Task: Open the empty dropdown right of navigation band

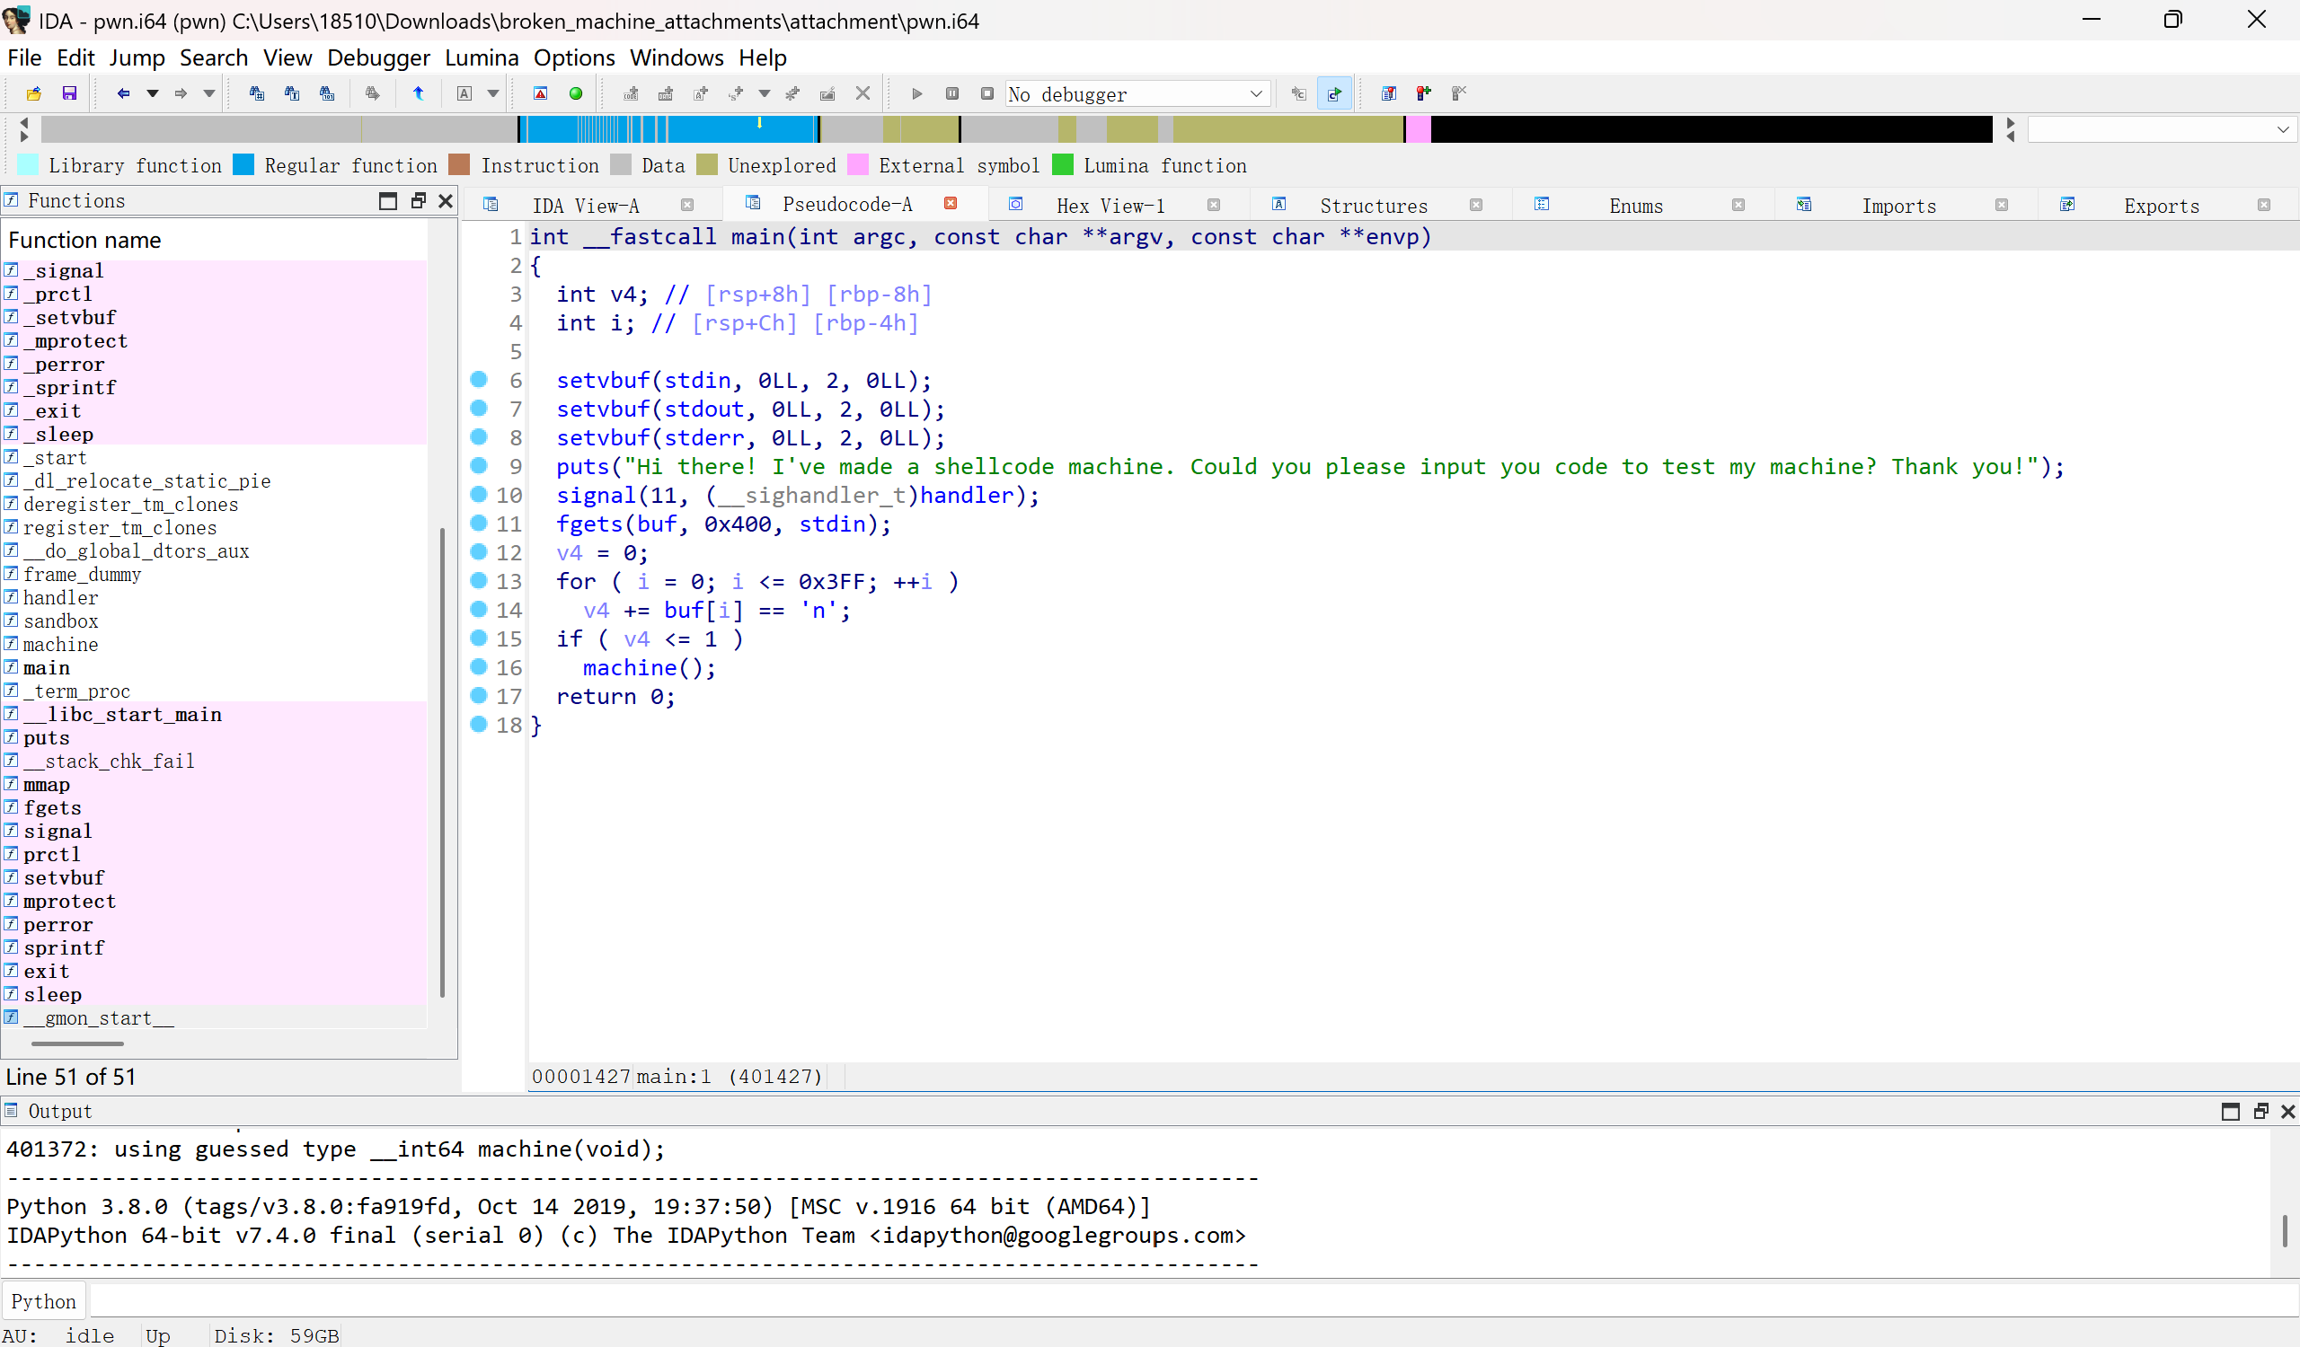Action: click(2161, 129)
